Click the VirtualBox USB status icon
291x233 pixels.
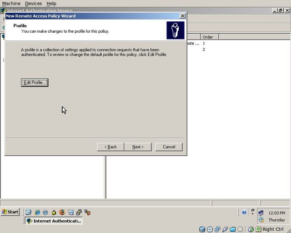tap(225, 229)
